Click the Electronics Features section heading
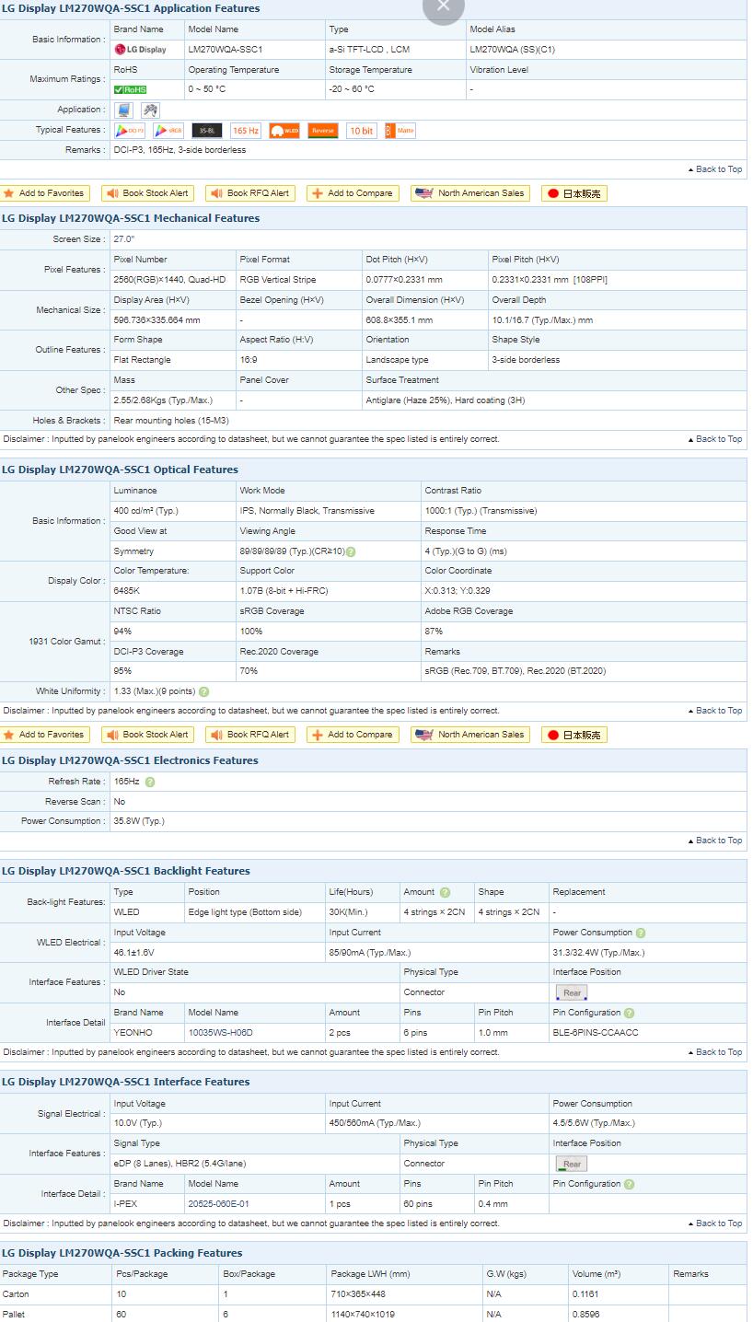The width and height of the screenshot is (753, 1322). coord(130,760)
